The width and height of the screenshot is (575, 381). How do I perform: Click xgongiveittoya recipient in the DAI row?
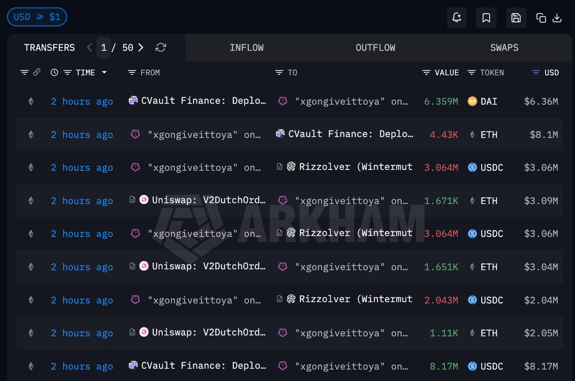pos(352,101)
